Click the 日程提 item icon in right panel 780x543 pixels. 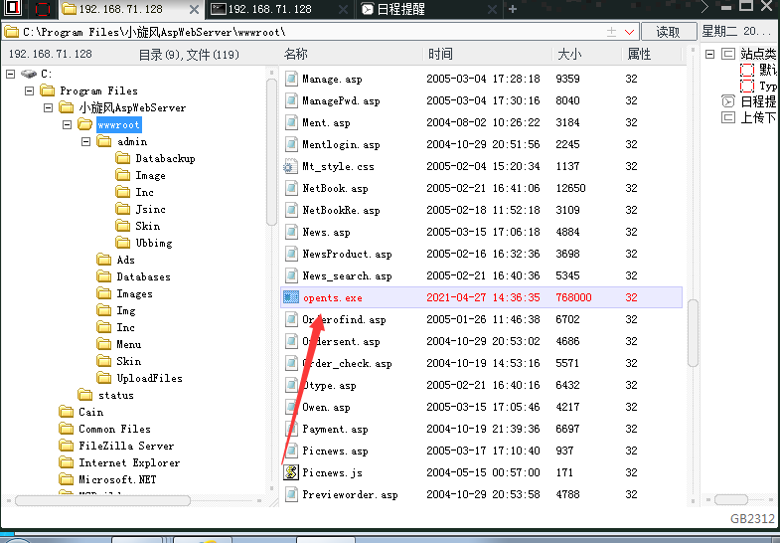pyautogui.click(x=728, y=101)
